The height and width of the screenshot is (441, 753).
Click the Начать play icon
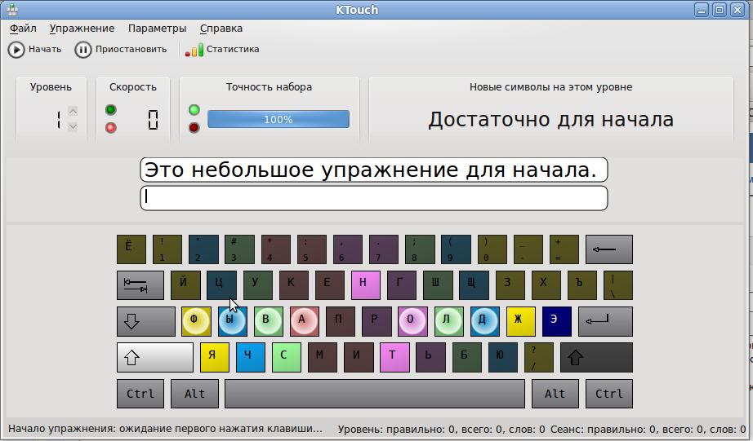(x=16, y=50)
